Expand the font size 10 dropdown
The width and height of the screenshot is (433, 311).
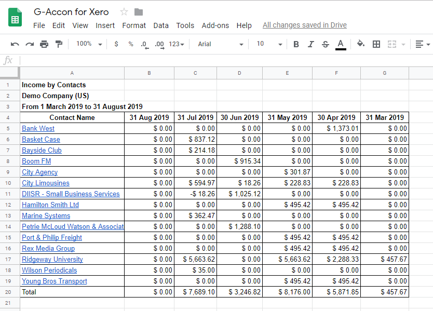[269, 44]
